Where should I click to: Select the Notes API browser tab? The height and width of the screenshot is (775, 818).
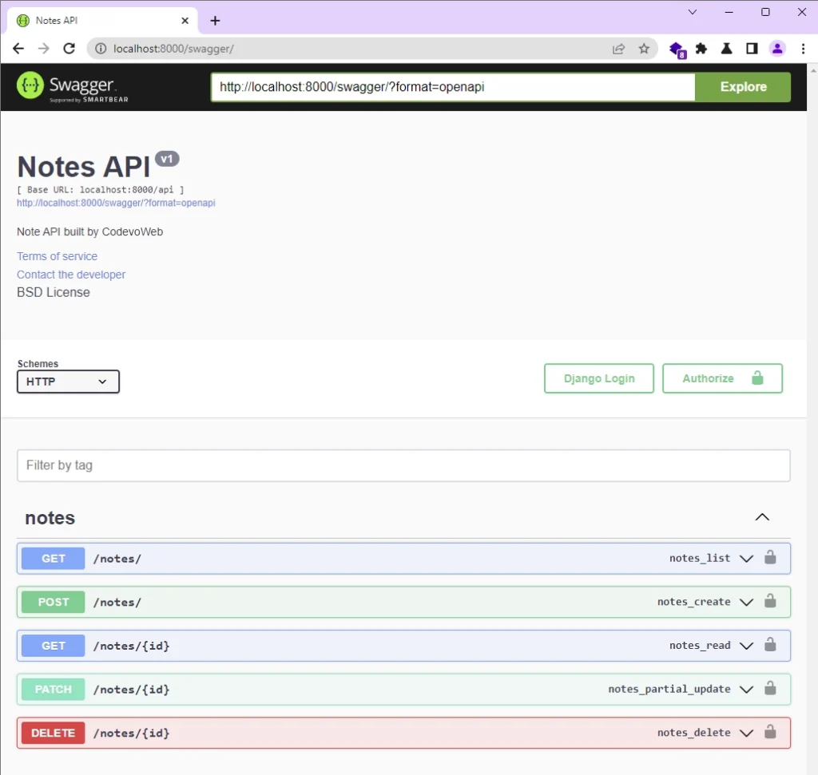96,21
